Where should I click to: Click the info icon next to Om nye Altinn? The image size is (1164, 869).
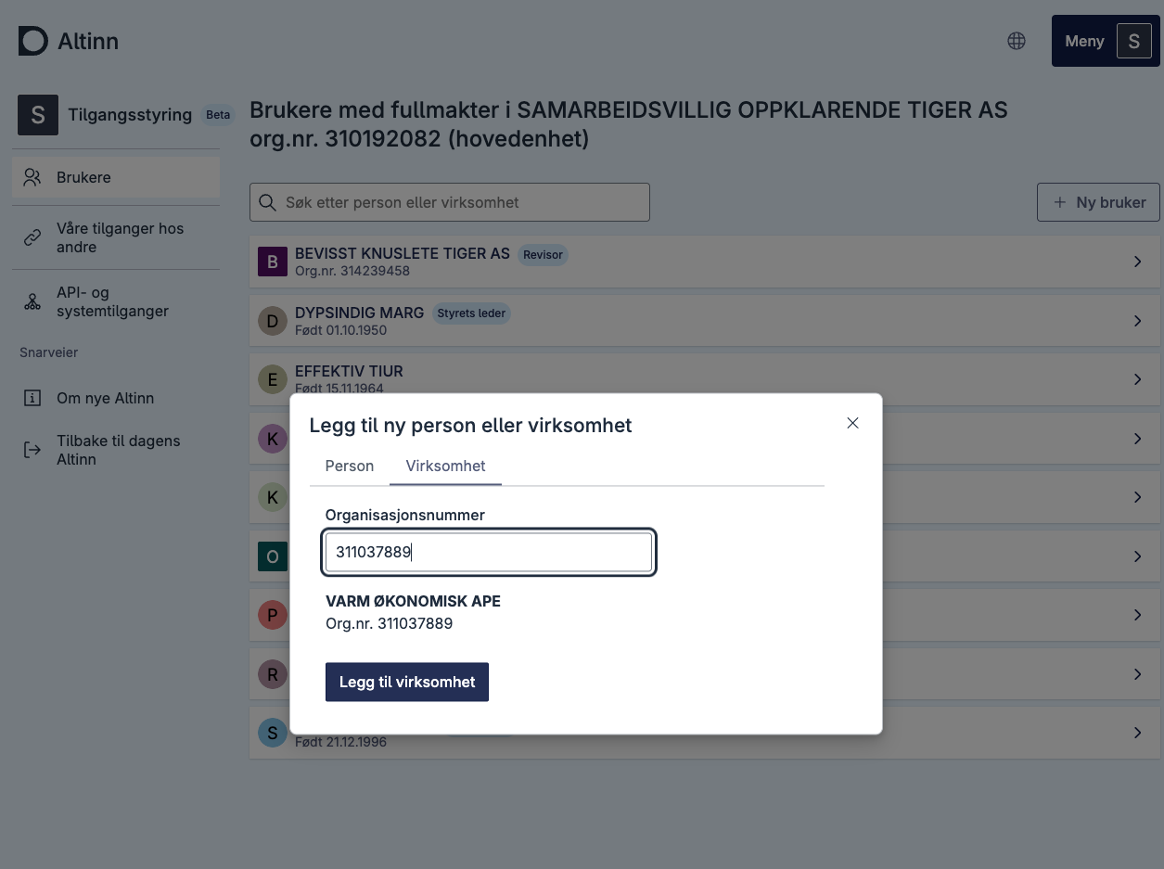[x=32, y=398]
